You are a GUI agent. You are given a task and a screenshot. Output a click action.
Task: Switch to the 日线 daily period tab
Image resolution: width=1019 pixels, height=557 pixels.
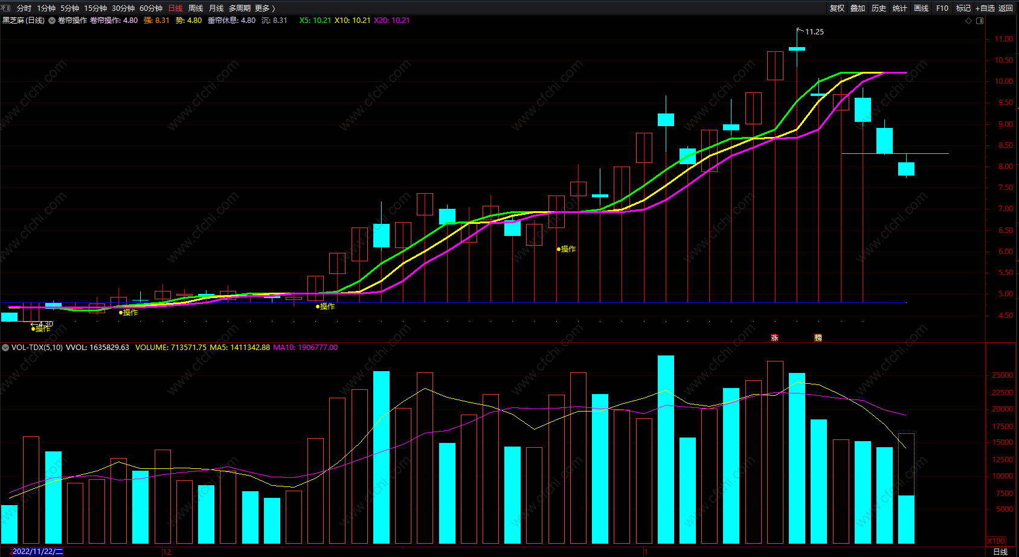[x=175, y=8]
